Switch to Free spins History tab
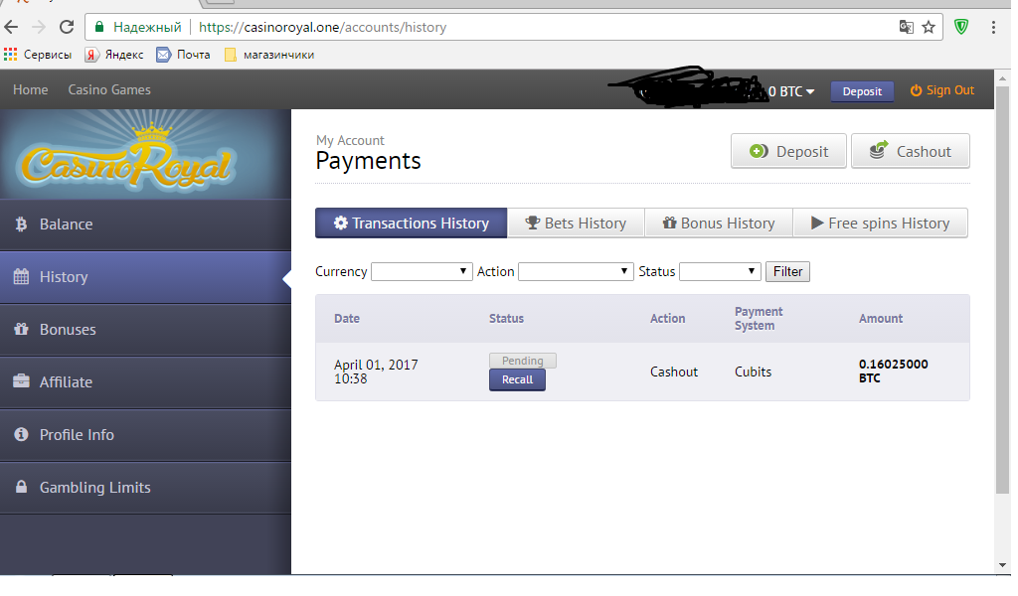1018x596 pixels. (x=880, y=223)
